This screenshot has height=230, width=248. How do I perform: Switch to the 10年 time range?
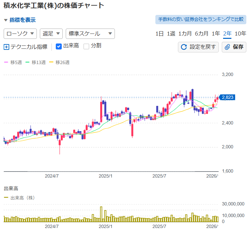(x=240, y=34)
